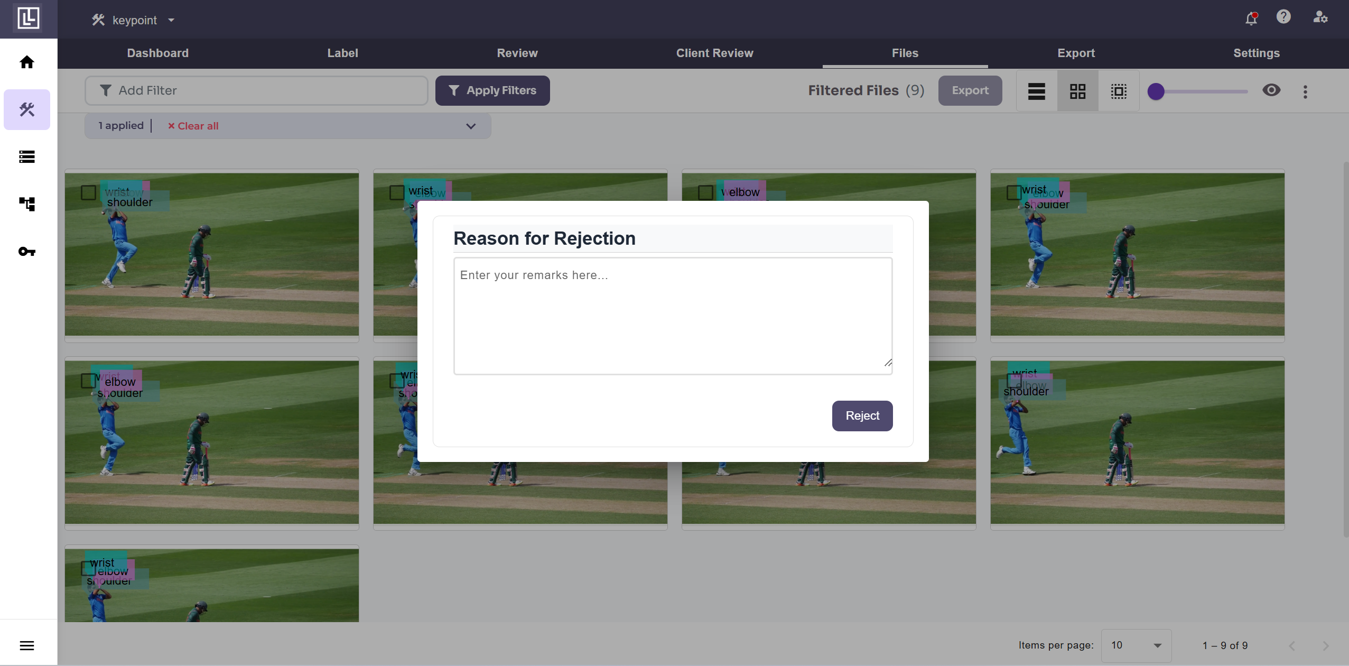The width and height of the screenshot is (1349, 666).
Task: Open the vertical three-dot more menu
Action: [1305, 92]
